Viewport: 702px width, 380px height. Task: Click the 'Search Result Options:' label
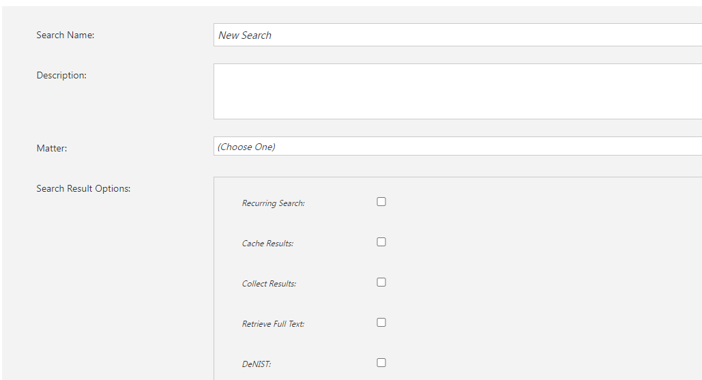83,188
